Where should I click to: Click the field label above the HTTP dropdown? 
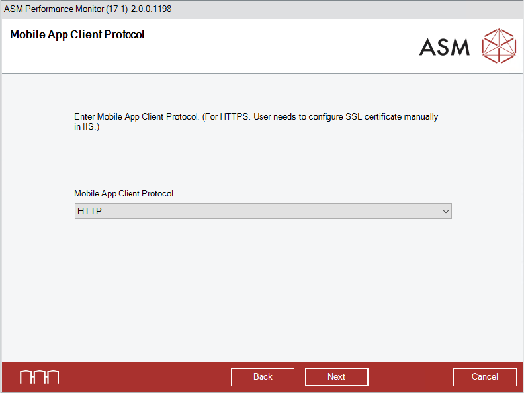point(124,194)
